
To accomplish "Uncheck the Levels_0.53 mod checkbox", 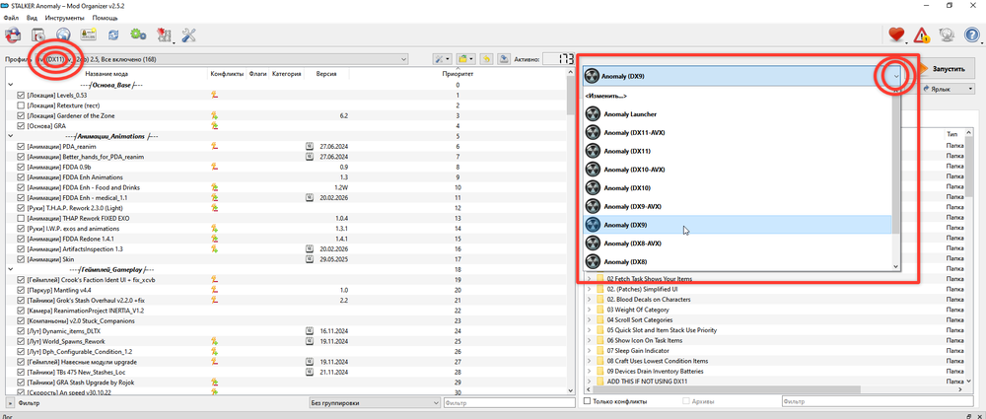I will point(21,95).
